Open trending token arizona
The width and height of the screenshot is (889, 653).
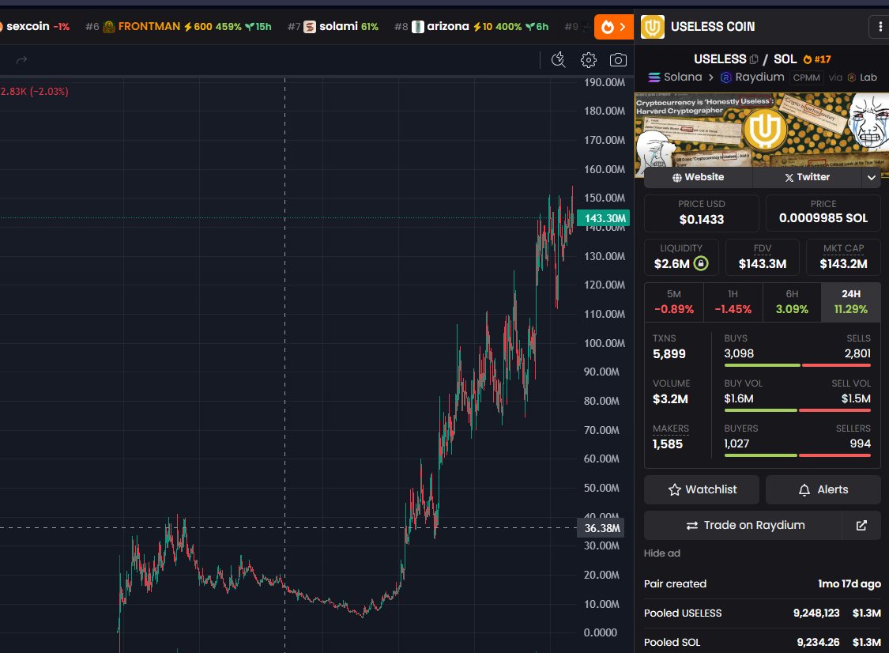click(471, 27)
